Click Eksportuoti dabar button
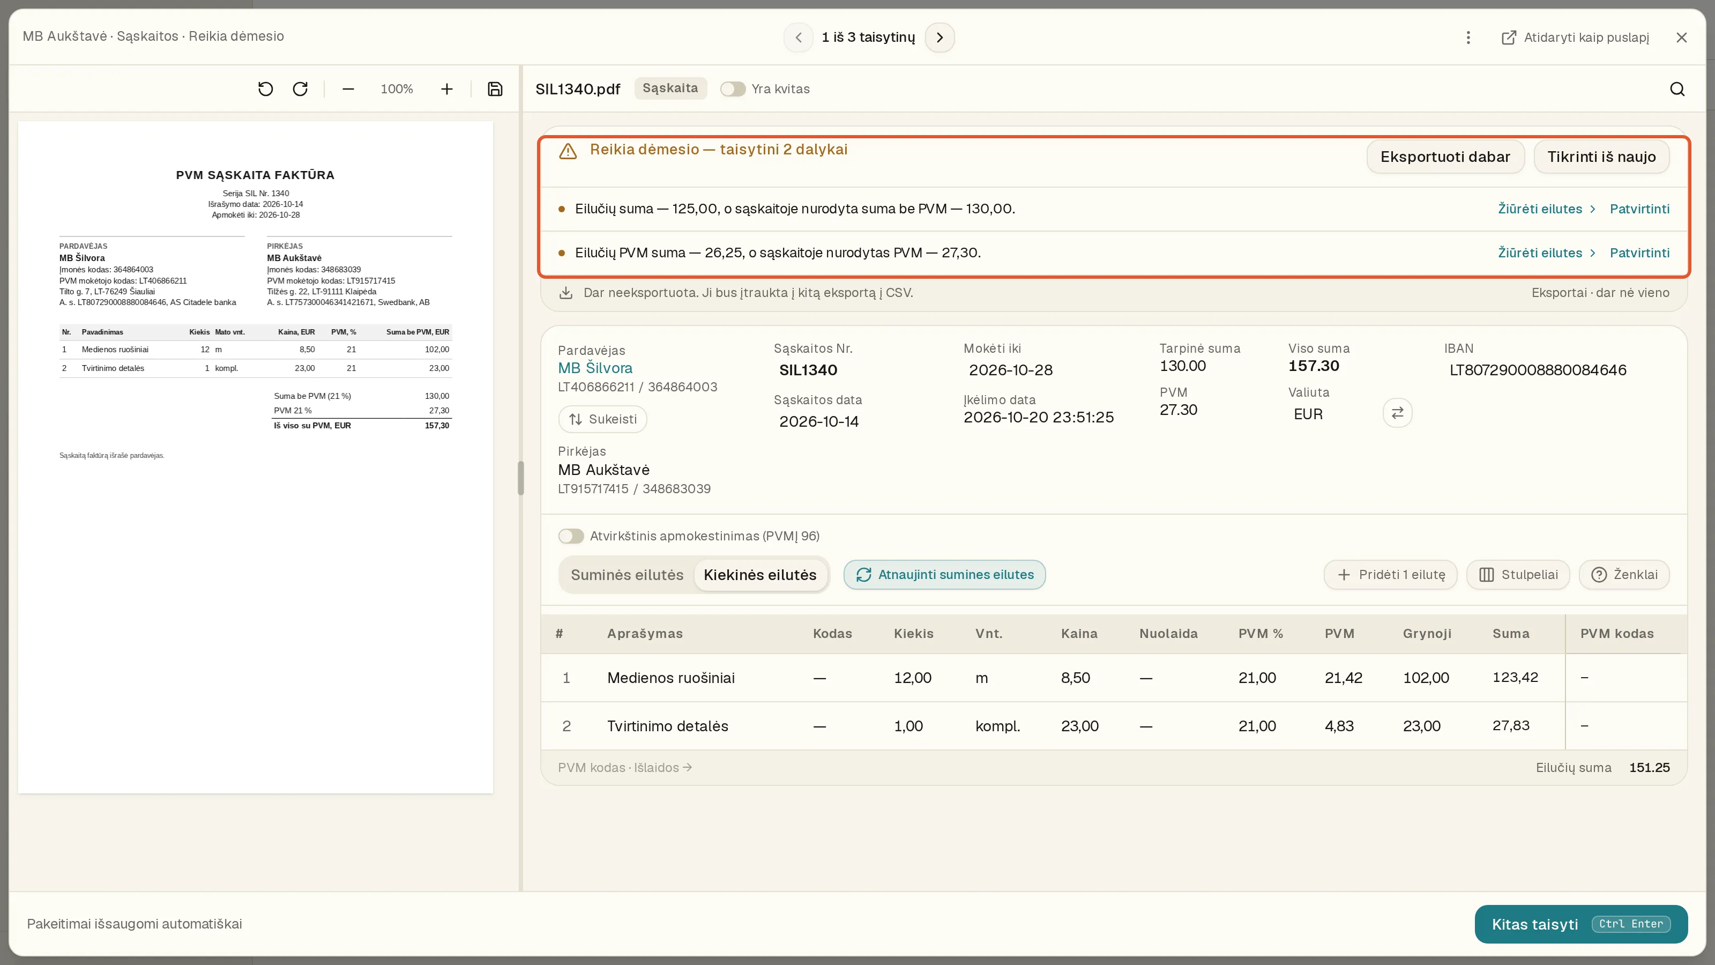This screenshot has width=1715, height=965. tap(1445, 157)
